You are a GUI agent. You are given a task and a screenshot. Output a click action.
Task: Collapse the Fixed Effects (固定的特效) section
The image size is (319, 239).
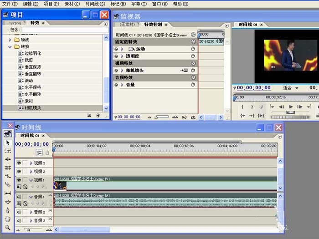point(193,42)
